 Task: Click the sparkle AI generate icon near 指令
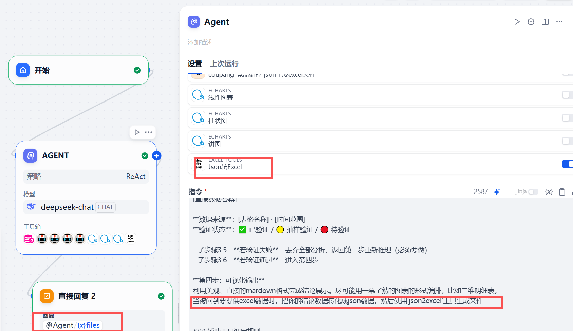497,191
